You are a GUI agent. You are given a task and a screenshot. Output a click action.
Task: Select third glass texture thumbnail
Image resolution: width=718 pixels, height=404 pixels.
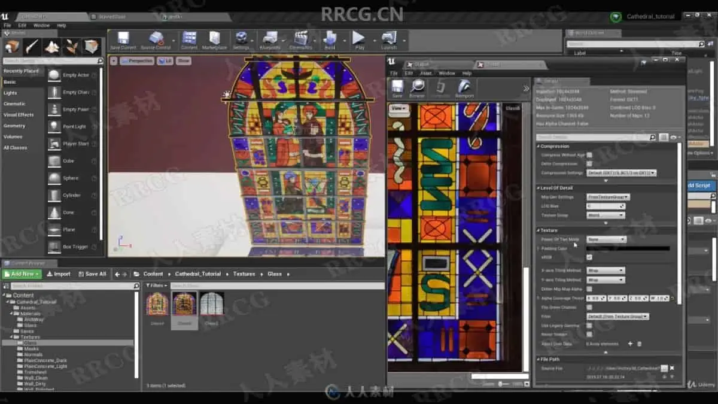211,303
